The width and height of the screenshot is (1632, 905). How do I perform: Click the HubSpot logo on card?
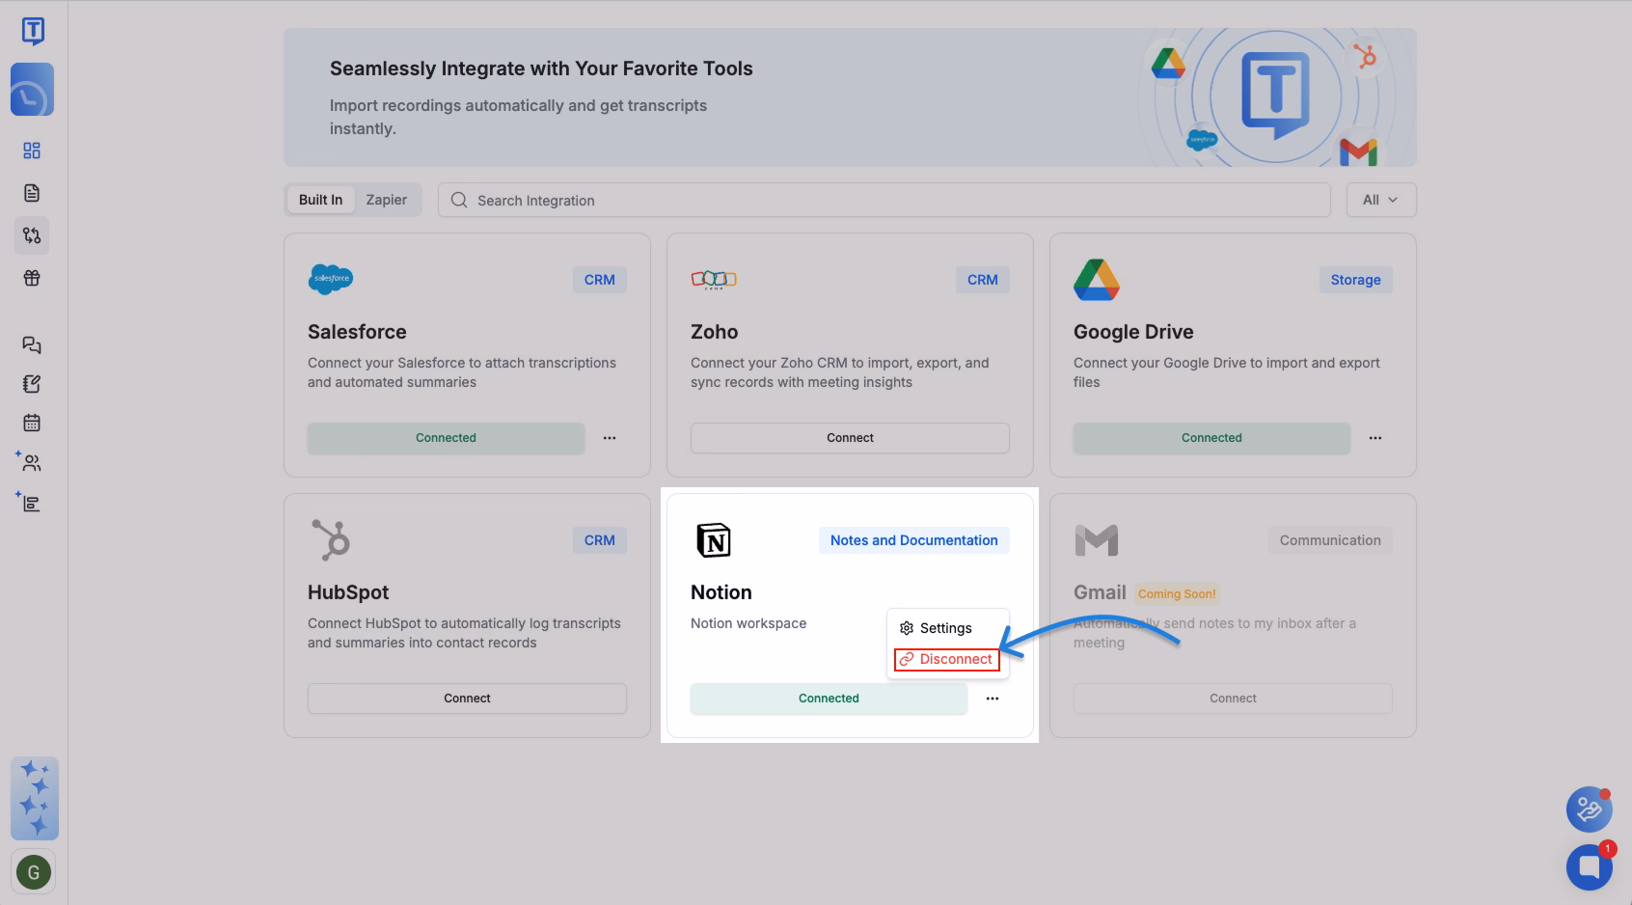click(x=331, y=540)
